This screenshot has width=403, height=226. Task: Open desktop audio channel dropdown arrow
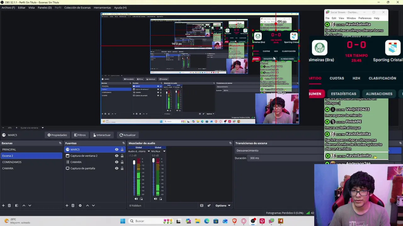pyautogui.click(x=149, y=151)
